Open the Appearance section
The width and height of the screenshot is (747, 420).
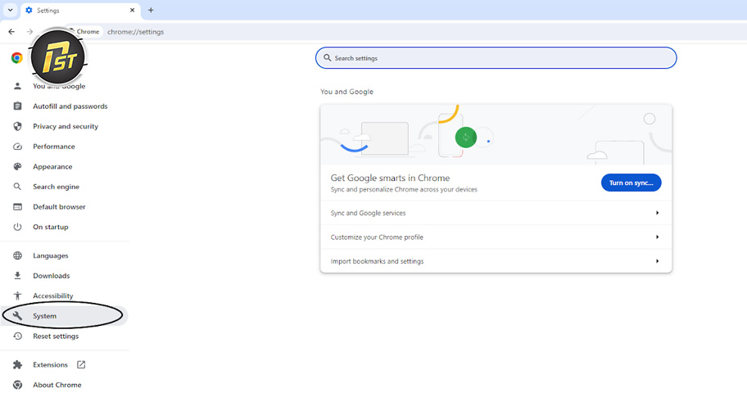[52, 167]
